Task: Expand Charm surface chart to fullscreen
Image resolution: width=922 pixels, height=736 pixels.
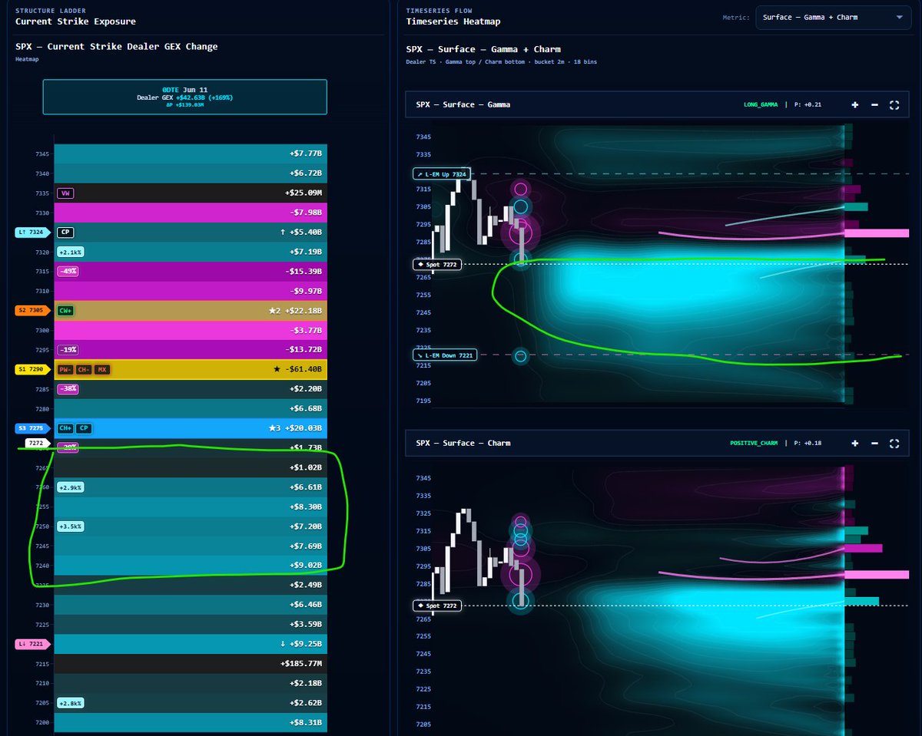Action: click(x=894, y=443)
